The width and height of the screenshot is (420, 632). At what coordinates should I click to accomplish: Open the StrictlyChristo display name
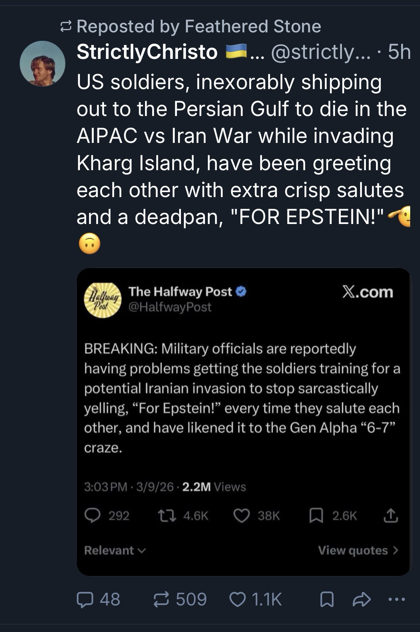pos(147,52)
